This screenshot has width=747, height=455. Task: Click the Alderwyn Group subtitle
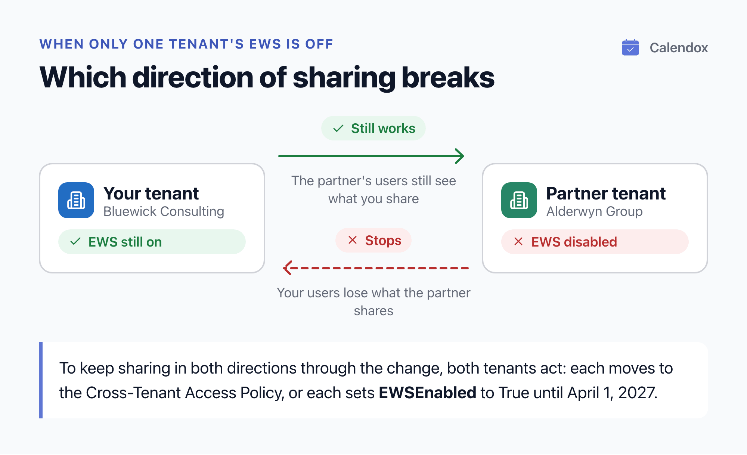595,211
